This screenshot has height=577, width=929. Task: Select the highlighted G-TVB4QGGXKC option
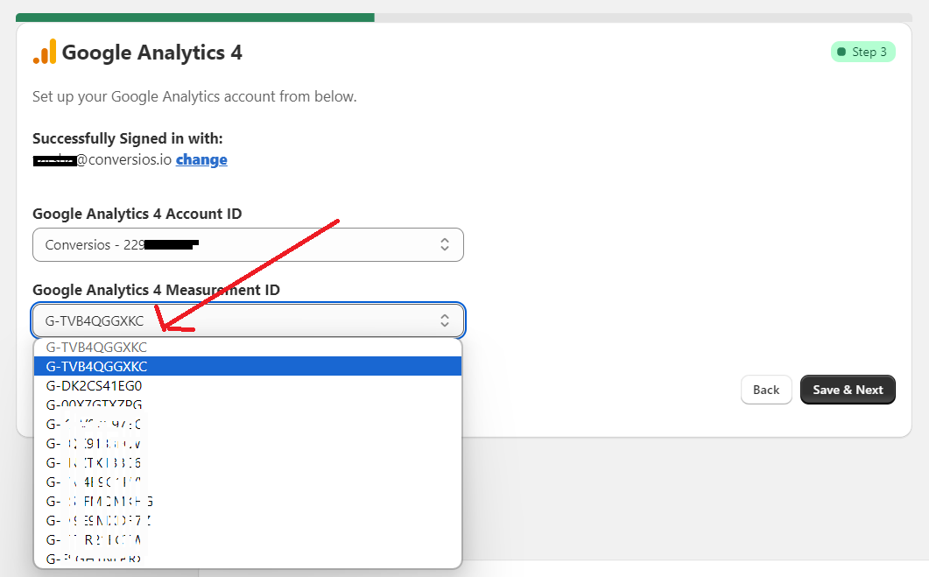coord(248,366)
